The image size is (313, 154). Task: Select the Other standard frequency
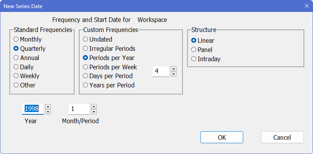(16, 85)
